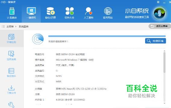
Task: Click the vertical scrollbar thumb in info list
Action: pos(164,62)
